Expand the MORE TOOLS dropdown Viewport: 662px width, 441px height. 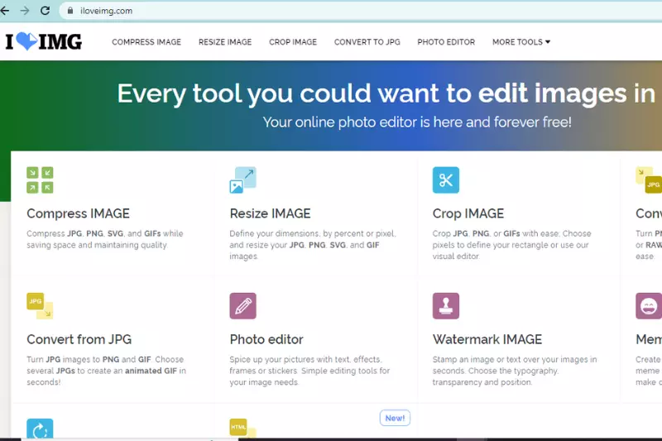[521, 41]
